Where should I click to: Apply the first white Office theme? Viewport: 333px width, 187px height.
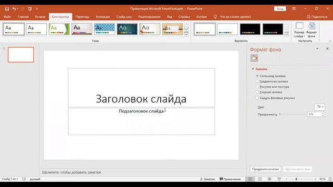14,29
